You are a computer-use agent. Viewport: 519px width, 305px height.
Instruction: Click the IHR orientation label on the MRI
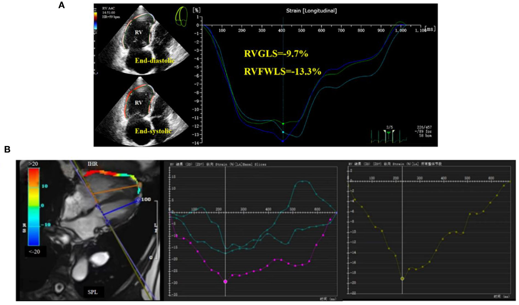(x=93, y=164)
